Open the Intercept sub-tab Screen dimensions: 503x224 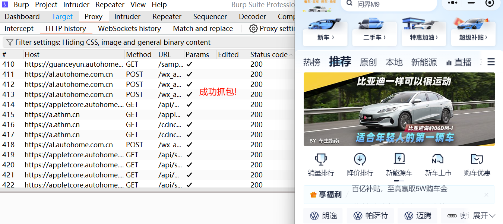point(19,29)
